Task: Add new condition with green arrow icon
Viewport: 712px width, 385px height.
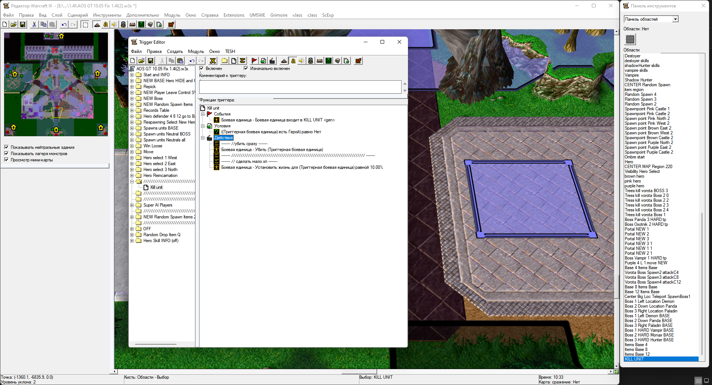Action: pyautogui.click(x=263, y=61)
